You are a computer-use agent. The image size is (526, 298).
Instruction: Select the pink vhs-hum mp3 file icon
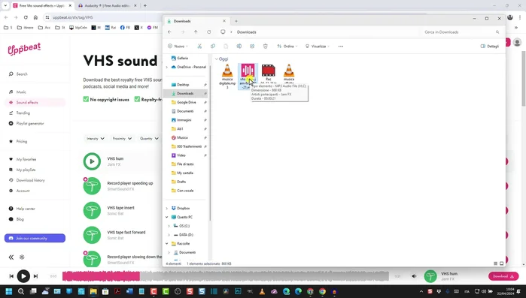coord(248,71)
